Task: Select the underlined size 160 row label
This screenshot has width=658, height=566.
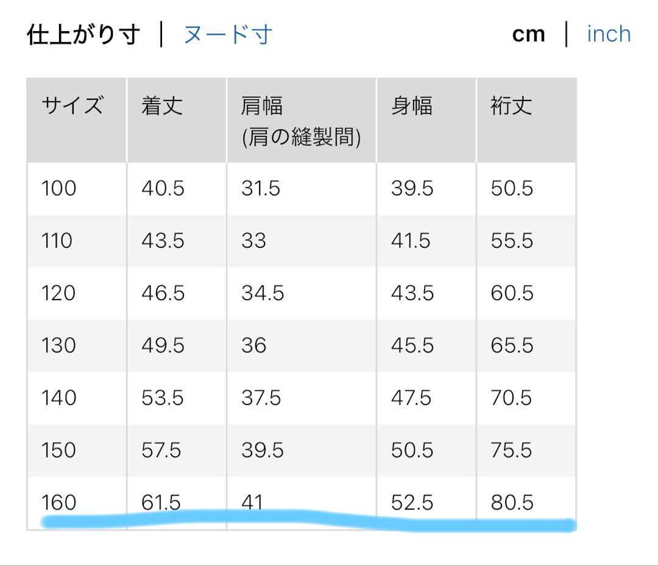Action: tap(58, 502)
